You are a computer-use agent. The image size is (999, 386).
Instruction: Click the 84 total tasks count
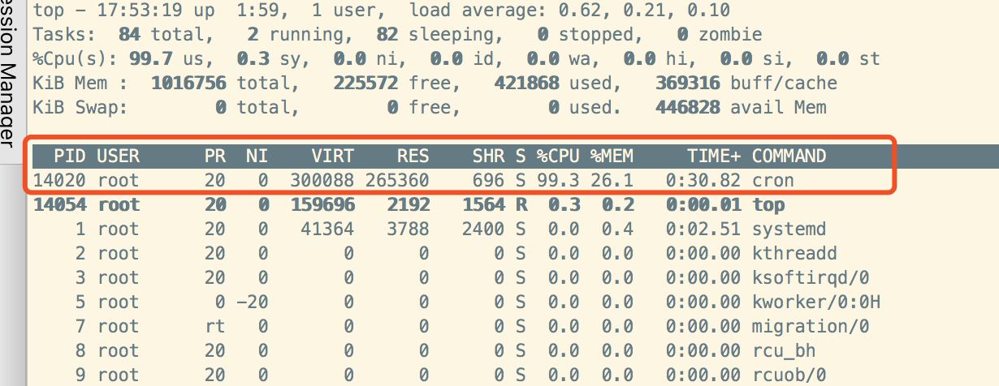[129, 35]
